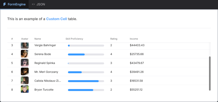Click the JSON code brackets icon

(x=33, y=4)
